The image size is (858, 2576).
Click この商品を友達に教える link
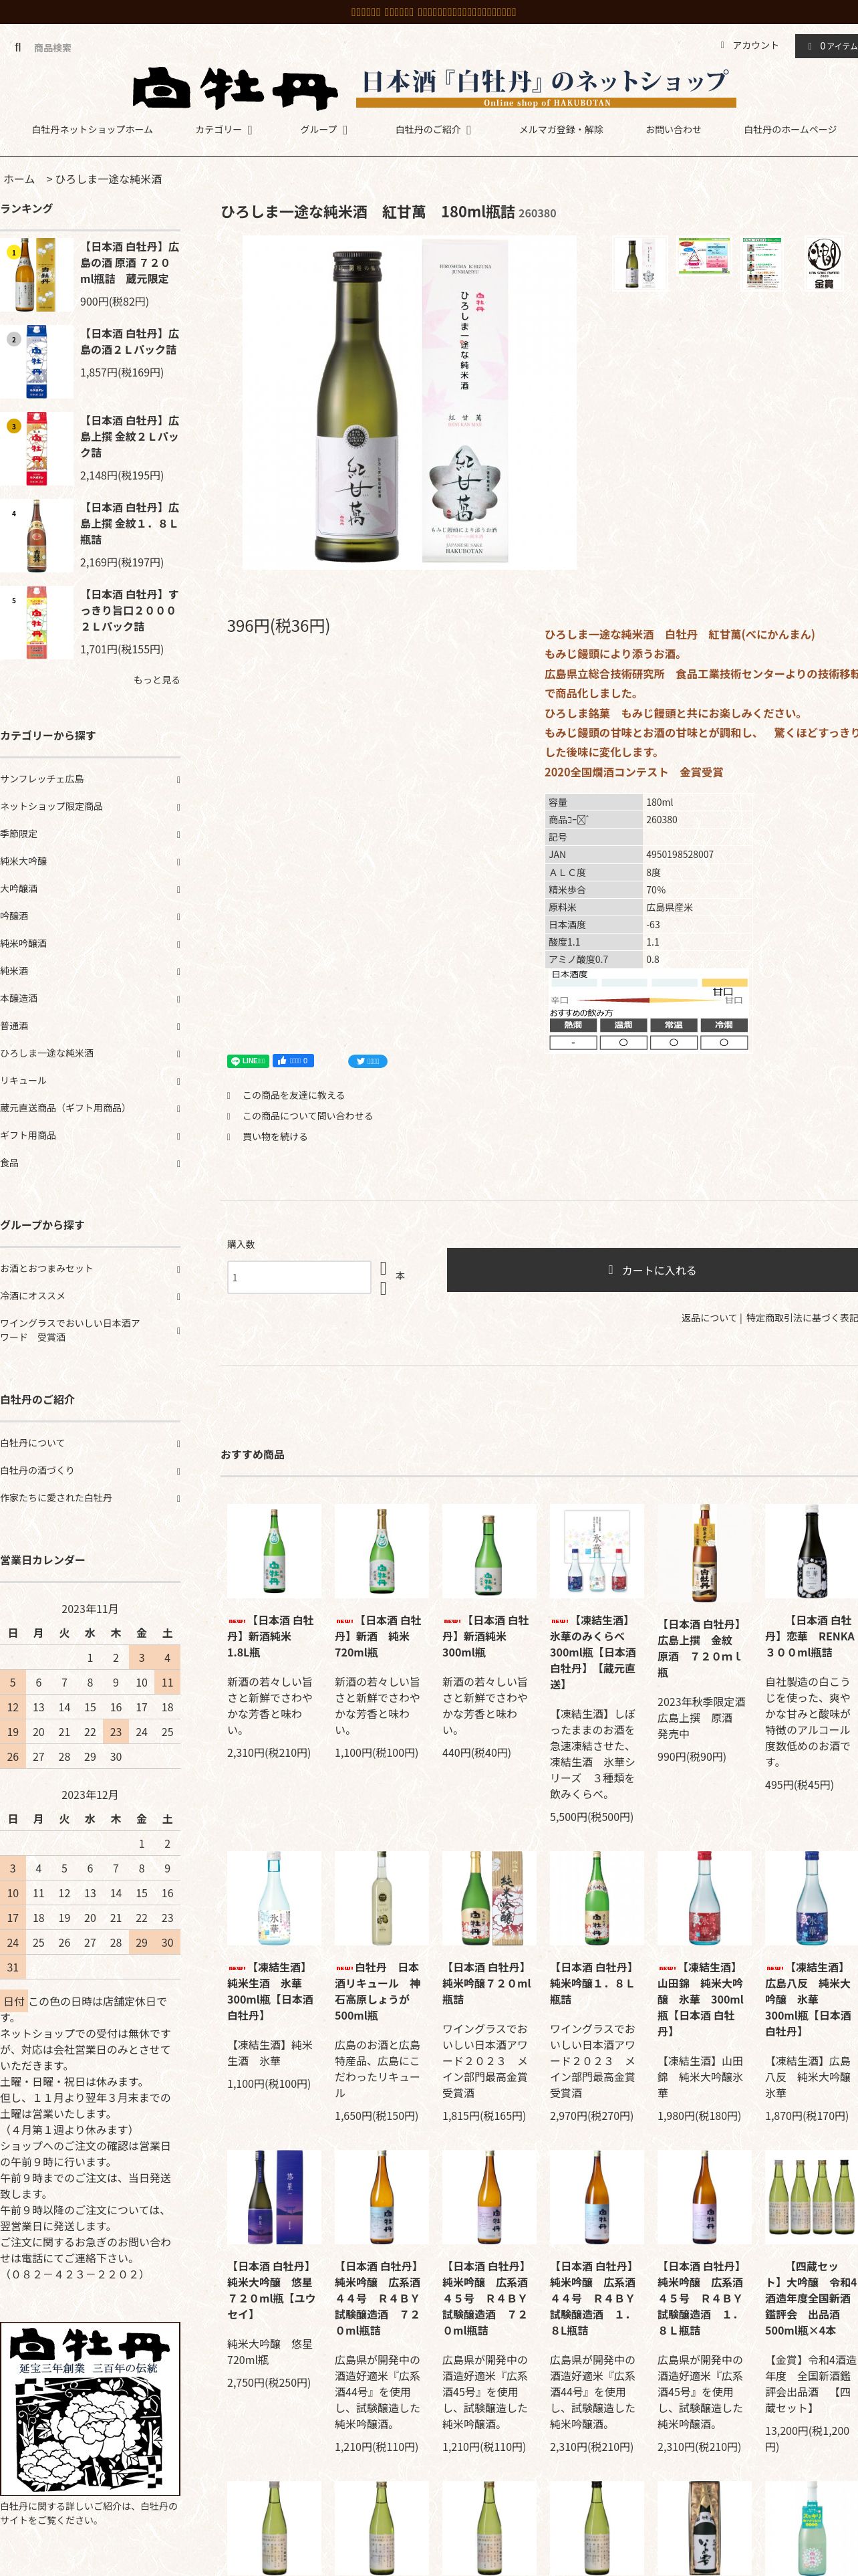(x=293, y=1095)
